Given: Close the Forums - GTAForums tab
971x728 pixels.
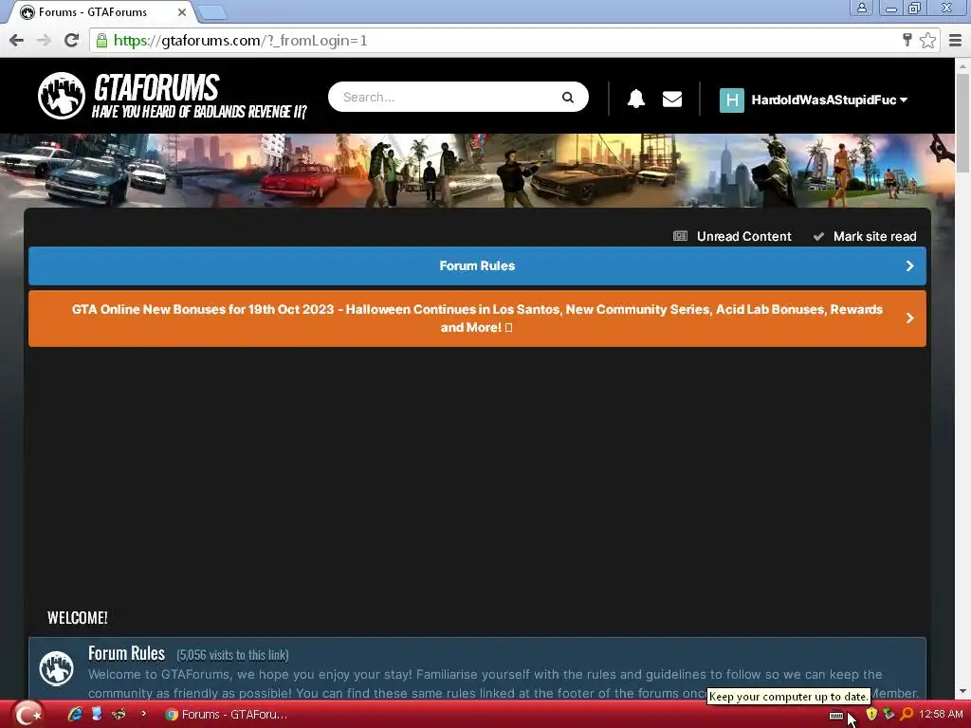Looking at the screenshot, I should (181, 11).
